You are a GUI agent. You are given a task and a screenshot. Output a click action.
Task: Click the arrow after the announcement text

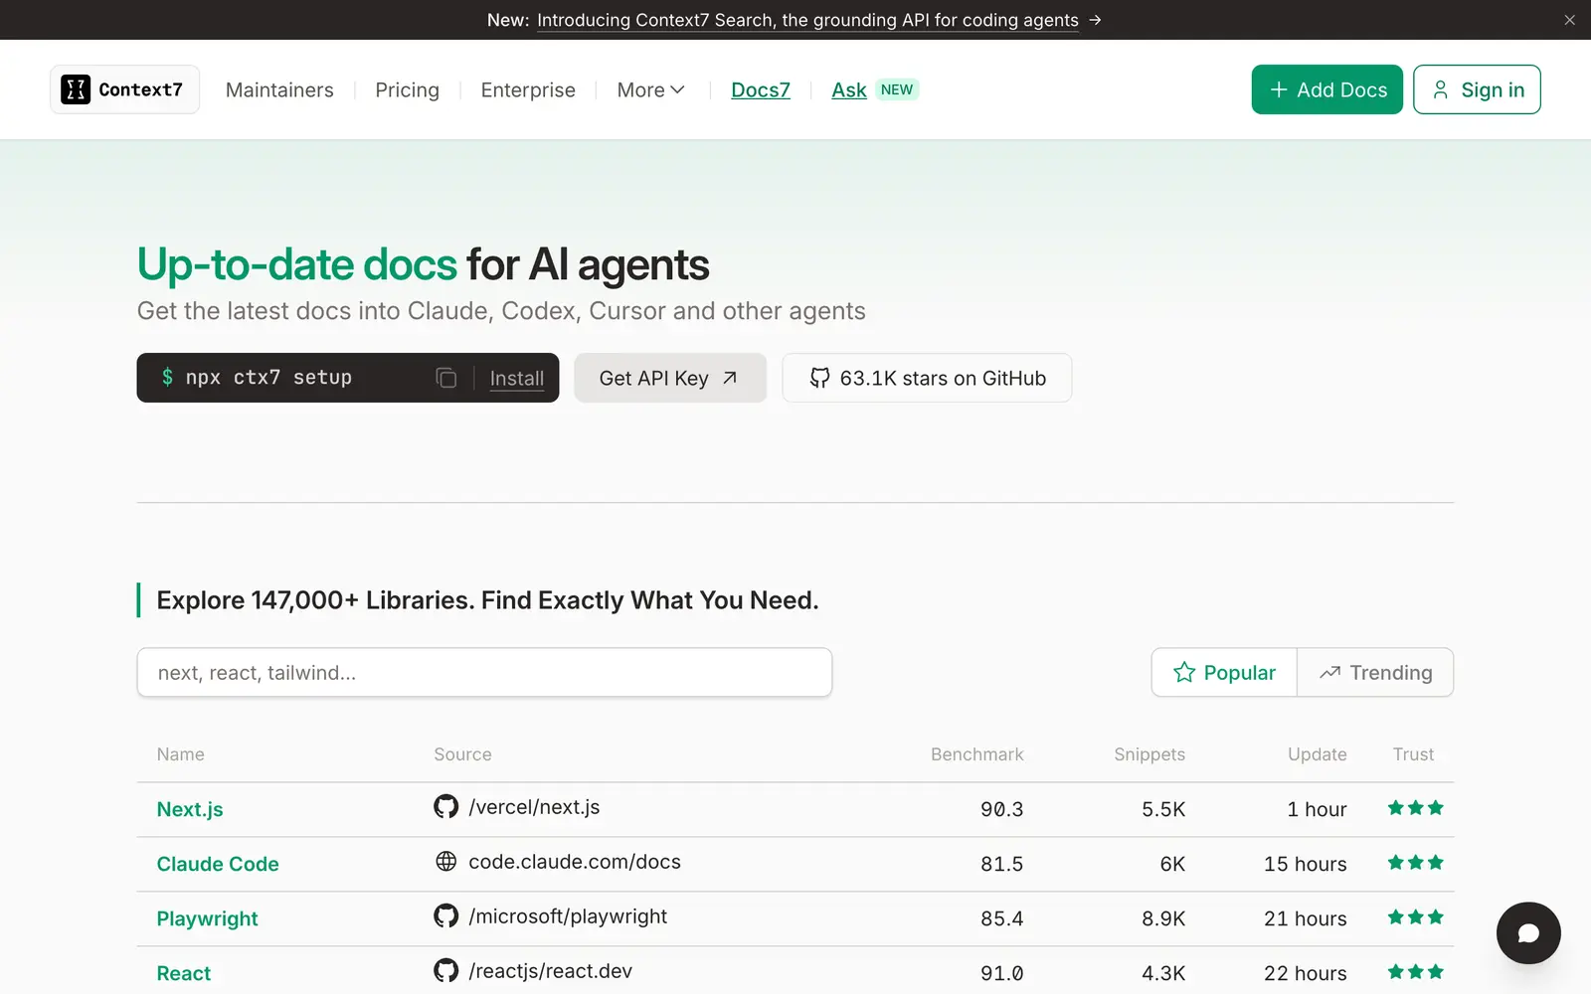(1095, 20)
